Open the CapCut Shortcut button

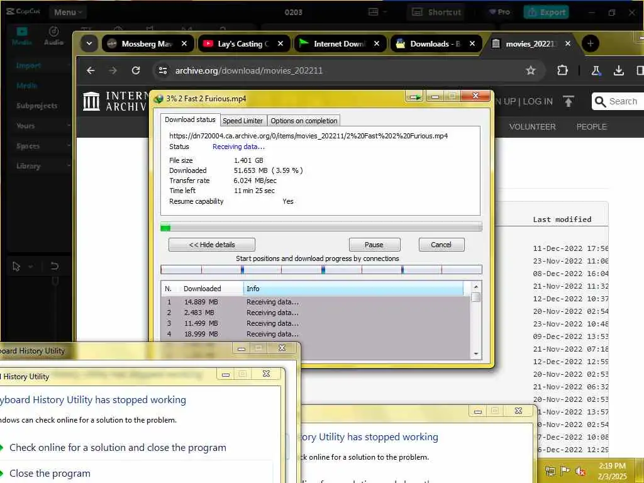click(x=436, y=12)
